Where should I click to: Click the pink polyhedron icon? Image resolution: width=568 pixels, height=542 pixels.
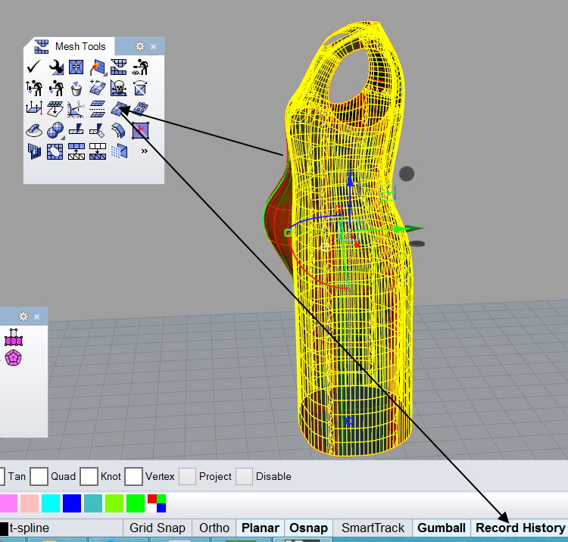pyautogui.click(x=13, y=357)
